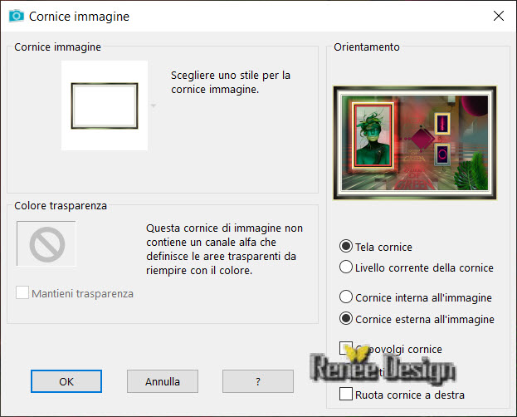517x417 pixels.
Task: Click the 'Colore trasparenza' group label
Action: pyautogui.click(x=61, y=206)
